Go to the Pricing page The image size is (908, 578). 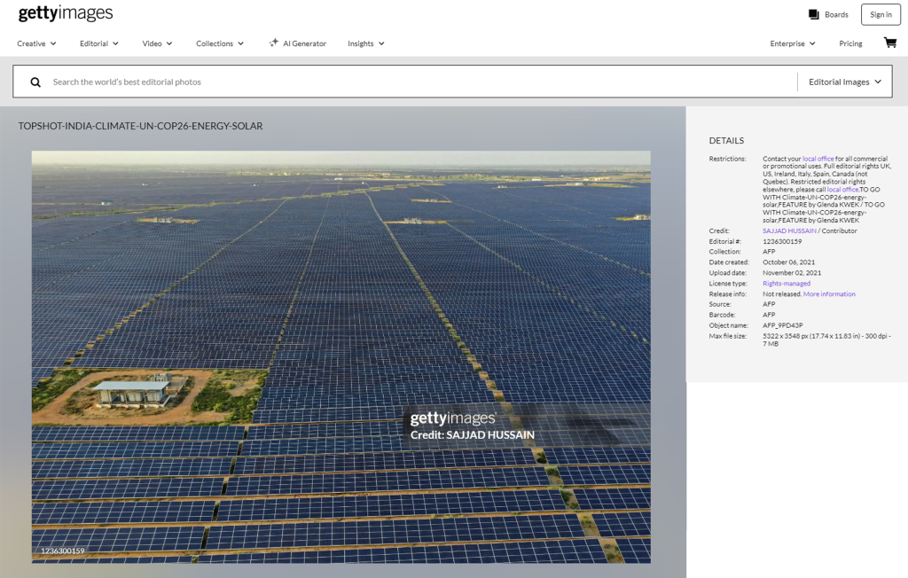(850, 43)
